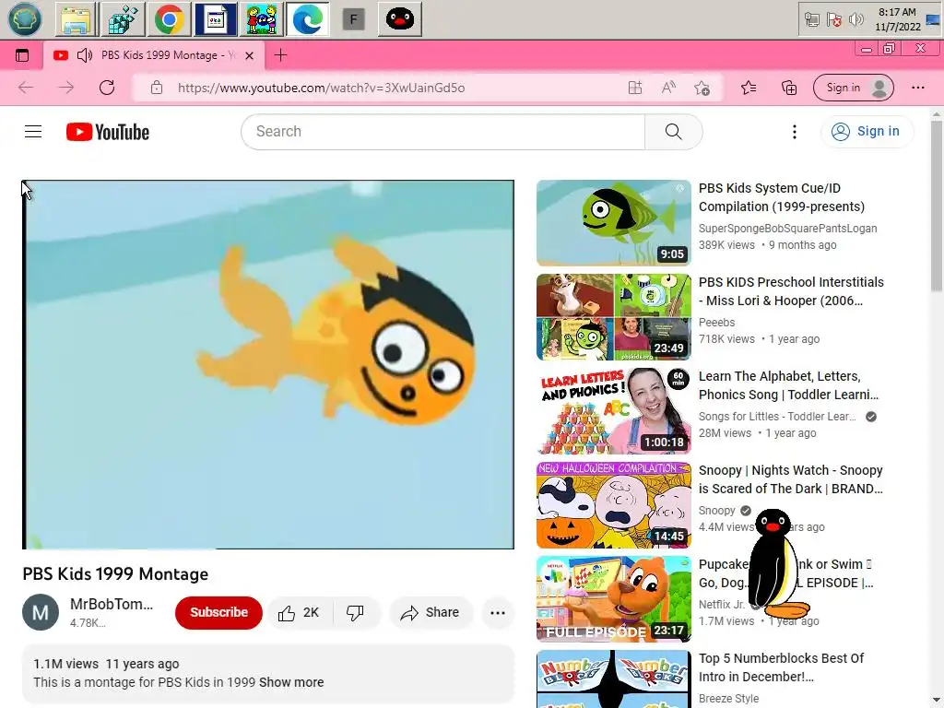The height and width of the screenshot is (708, 944).
Task: Click Edge profile Sign in button
Action: [x=853, y=88]
